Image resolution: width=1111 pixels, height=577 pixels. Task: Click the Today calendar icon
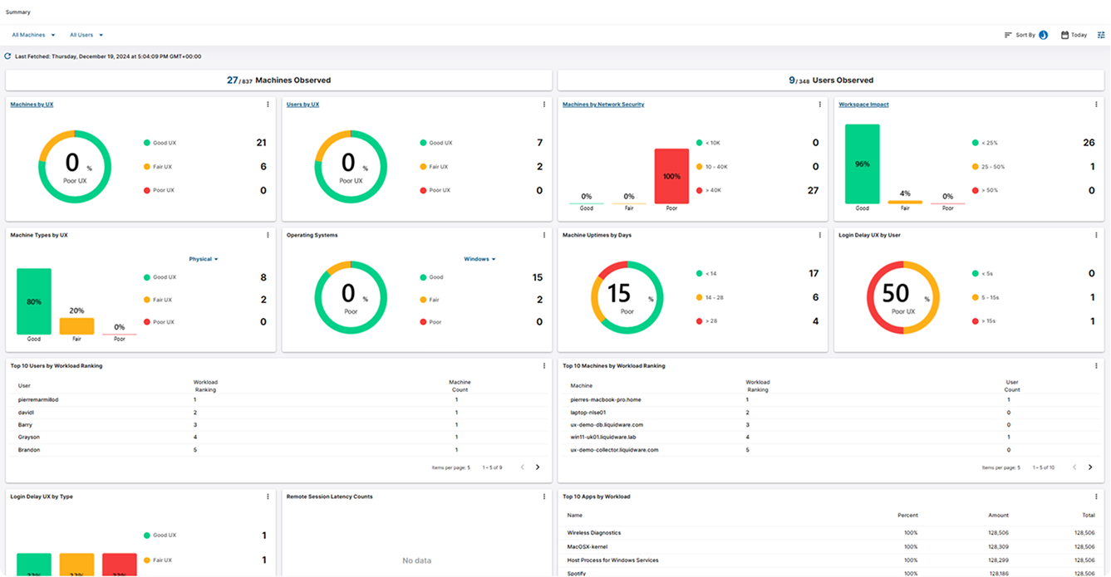coord(1064,35)
